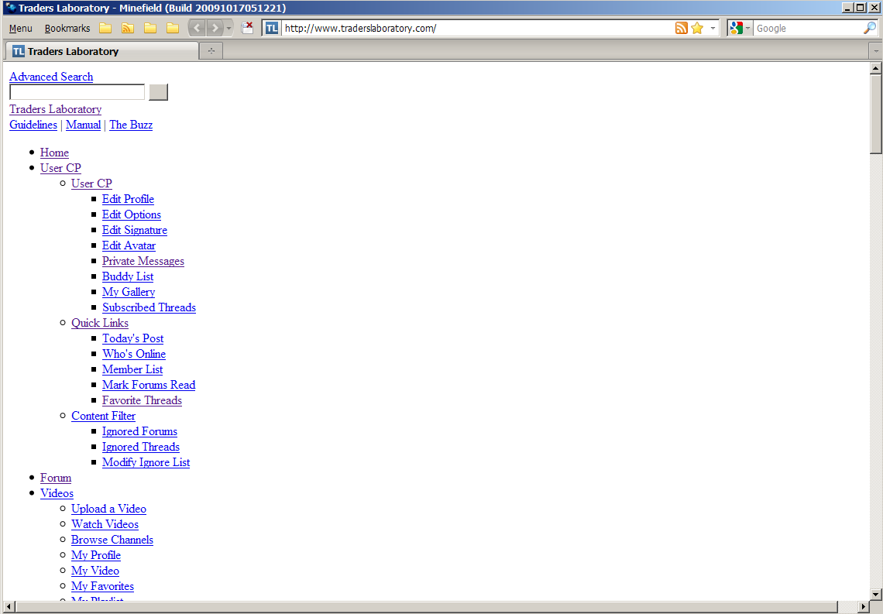Open Edit Avatar
Screen dimensions: 883x614
[129, 245]
